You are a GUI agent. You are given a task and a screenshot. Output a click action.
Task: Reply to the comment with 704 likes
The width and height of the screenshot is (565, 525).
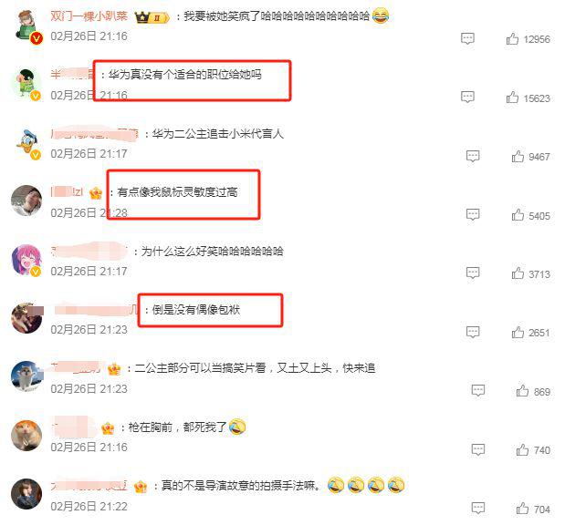tap(477, 508)
